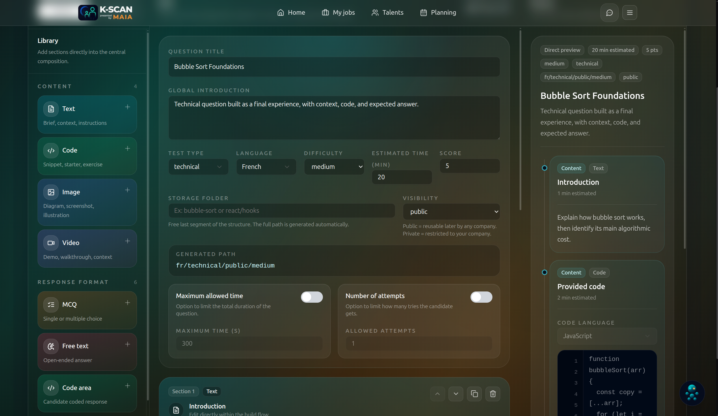Enable the Number of attempts toggle
The image size is (718, 416).
pos(481,297)
